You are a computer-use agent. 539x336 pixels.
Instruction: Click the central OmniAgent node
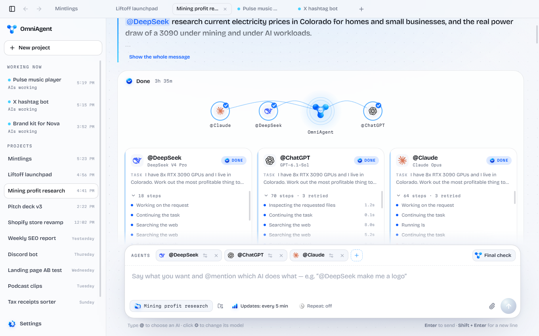click(x=320, y=111)
